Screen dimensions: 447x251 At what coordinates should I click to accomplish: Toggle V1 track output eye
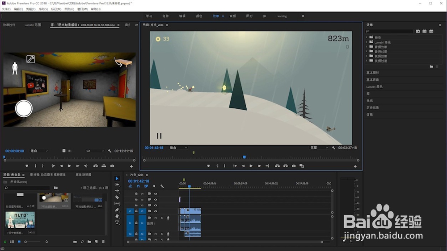[156, 211]
